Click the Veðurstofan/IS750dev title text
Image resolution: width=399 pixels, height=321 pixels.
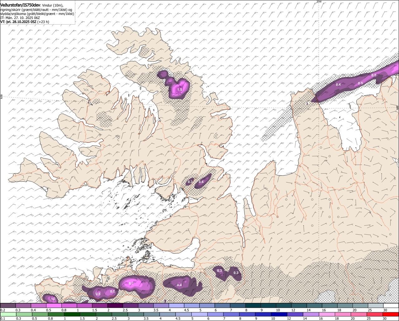pyautogui.click(x=20, y=5)
